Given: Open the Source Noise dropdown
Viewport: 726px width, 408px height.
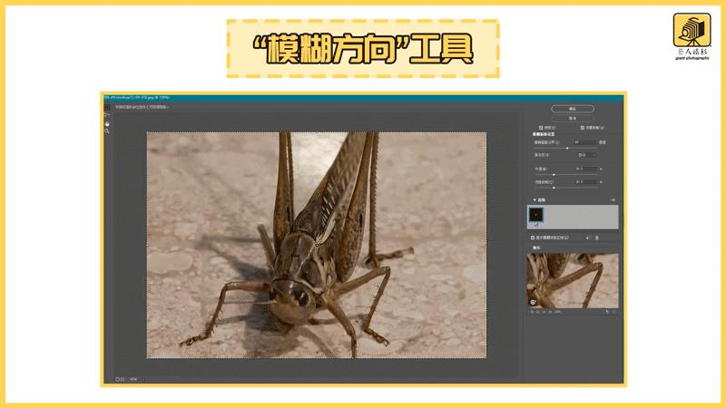Looking at the screenshot, I should coord(587,155).
